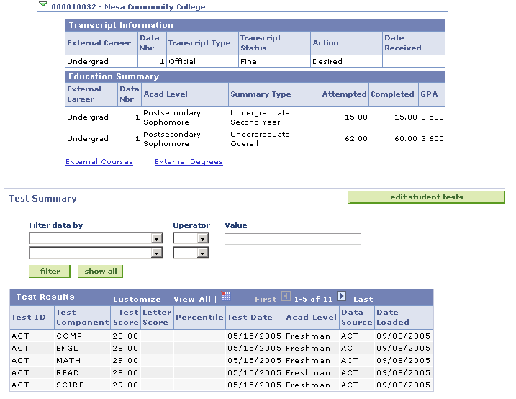Image resolution: width=516 pixels, height=399 pixels.
Task: Click the Official transcript type cell
Action: tap(202, 61)
